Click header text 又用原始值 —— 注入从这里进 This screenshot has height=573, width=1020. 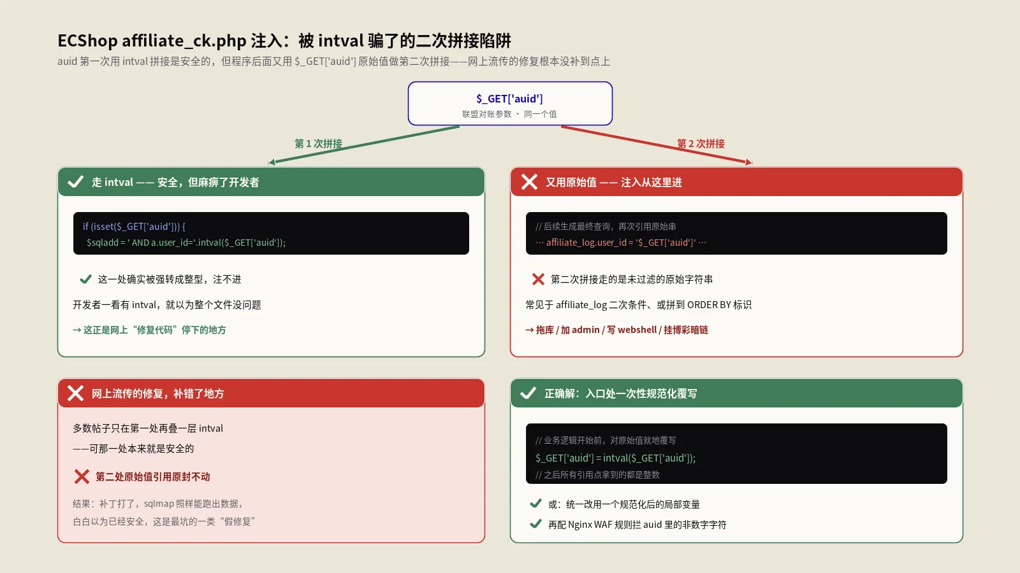point(614,182)
